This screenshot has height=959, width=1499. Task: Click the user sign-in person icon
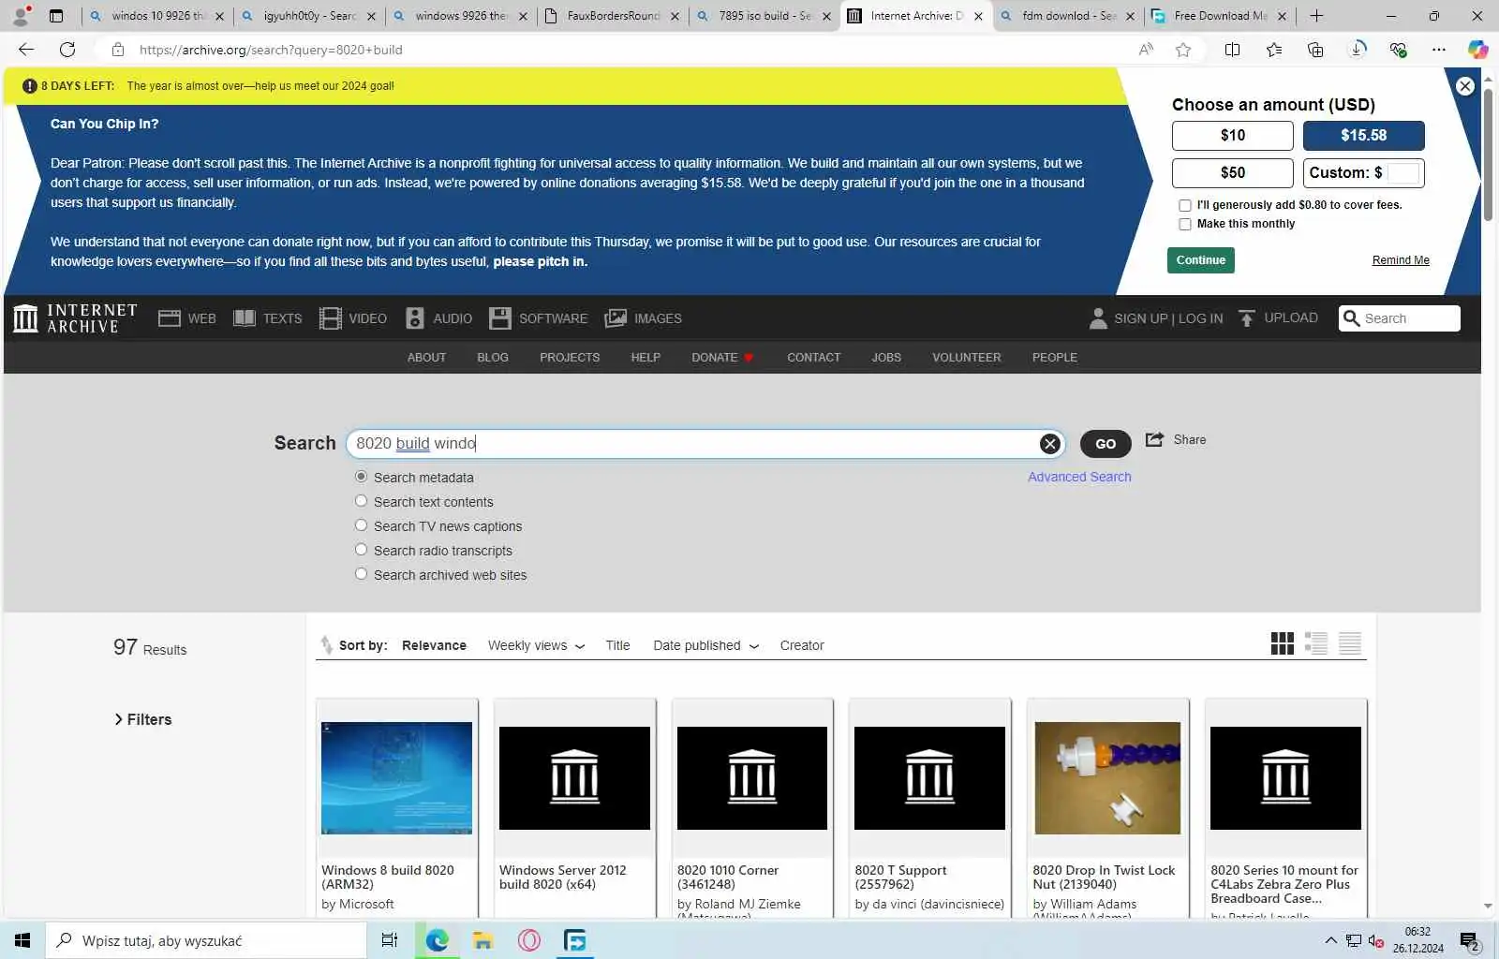pos(1098,318)
